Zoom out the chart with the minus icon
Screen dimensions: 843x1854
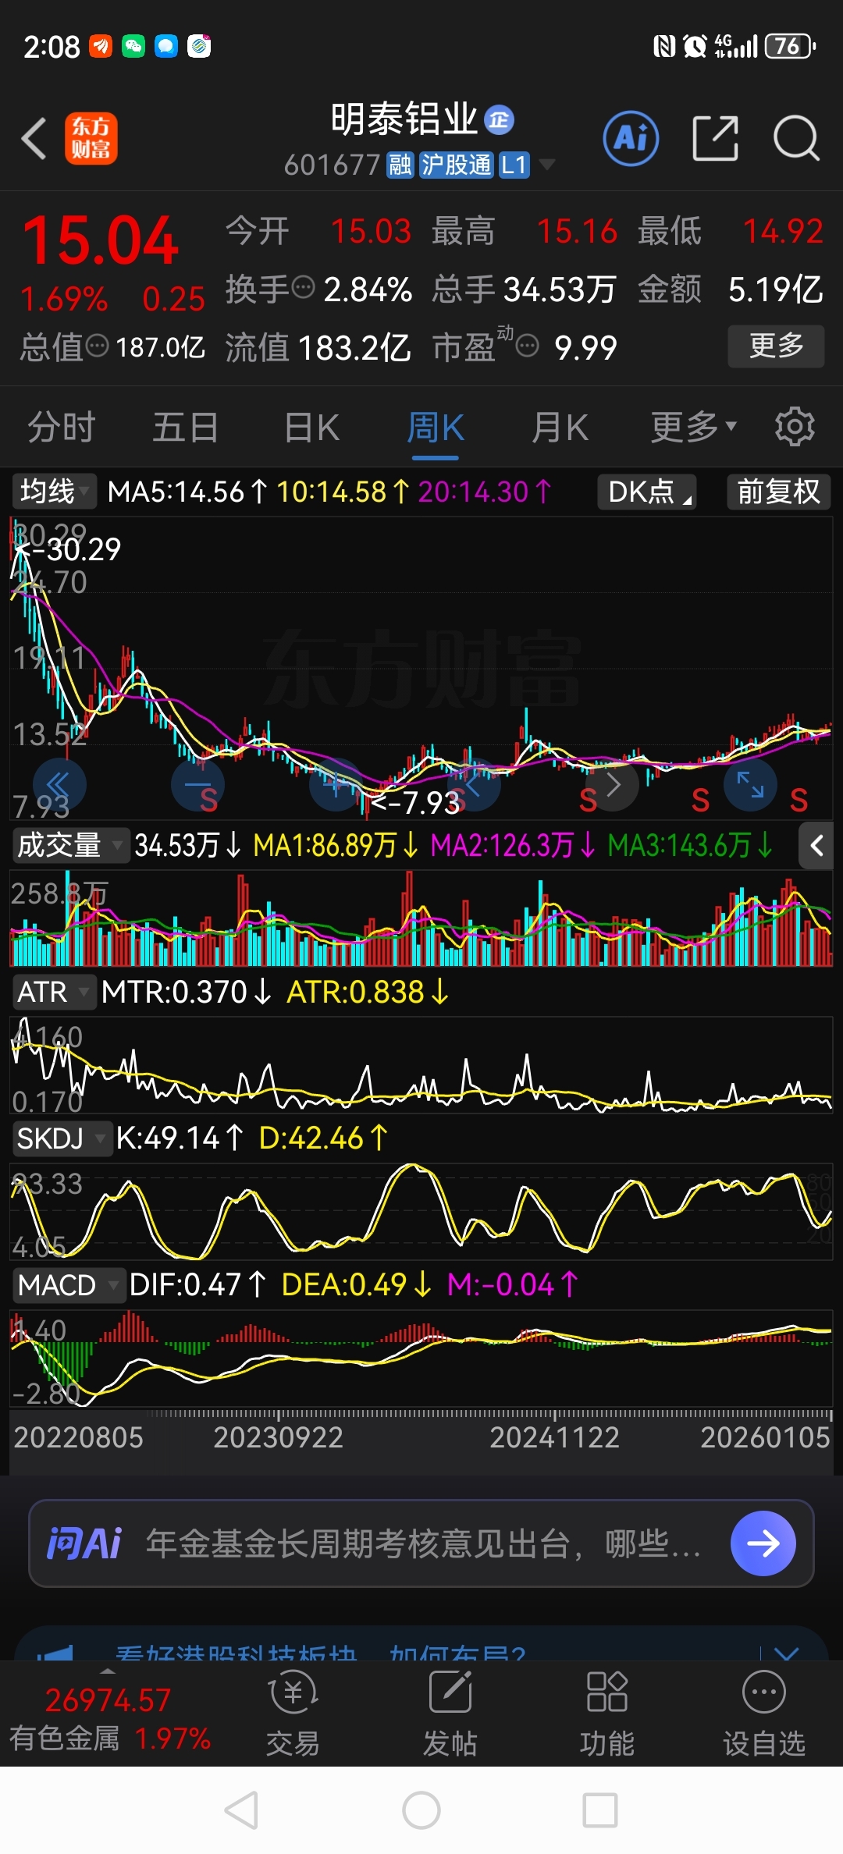click(x=197, y=784)
